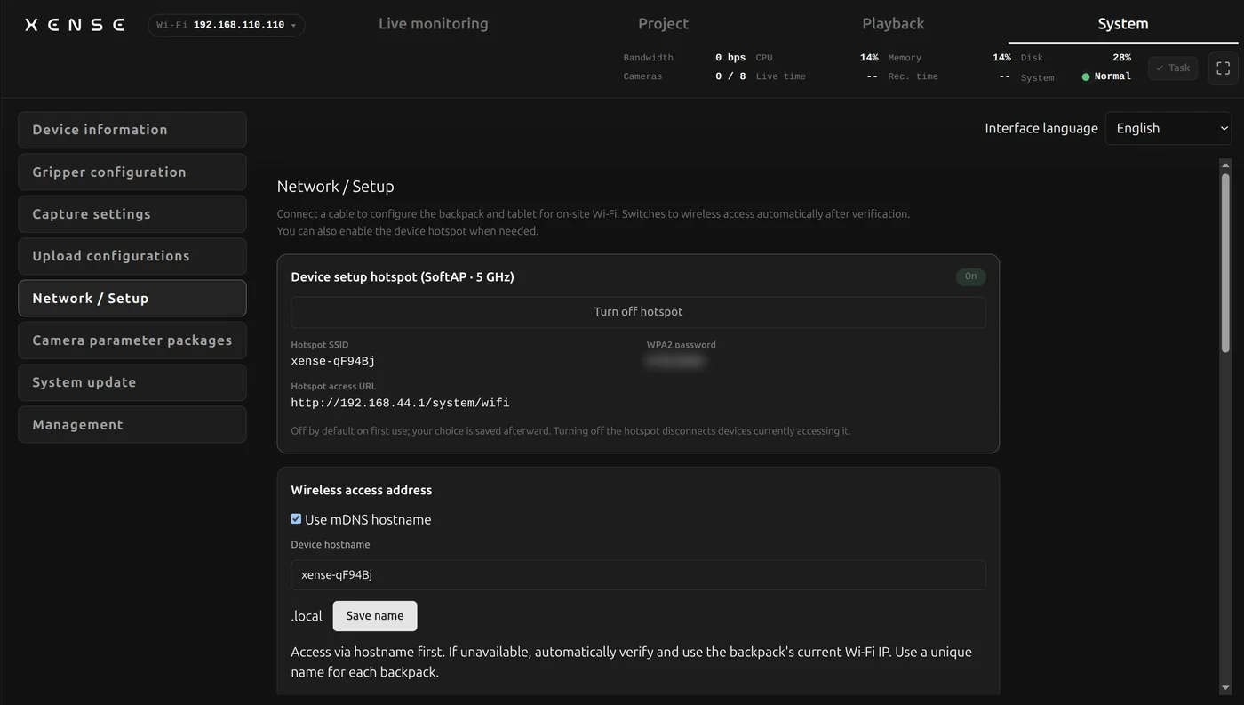Select the System tab
The height and width of the screenshot is (705, 1244).
[x=1123, y=24]
